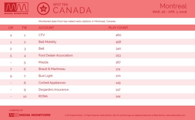Click the LW column header
The height and width of the screenshot is (120, 195).
click(x=11, y=27)
